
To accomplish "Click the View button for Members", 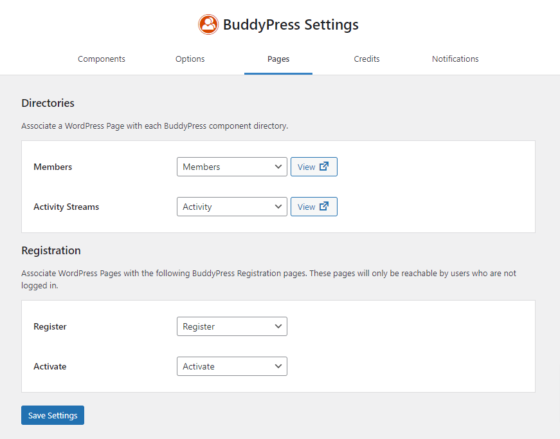I will [x=314, y=167].
